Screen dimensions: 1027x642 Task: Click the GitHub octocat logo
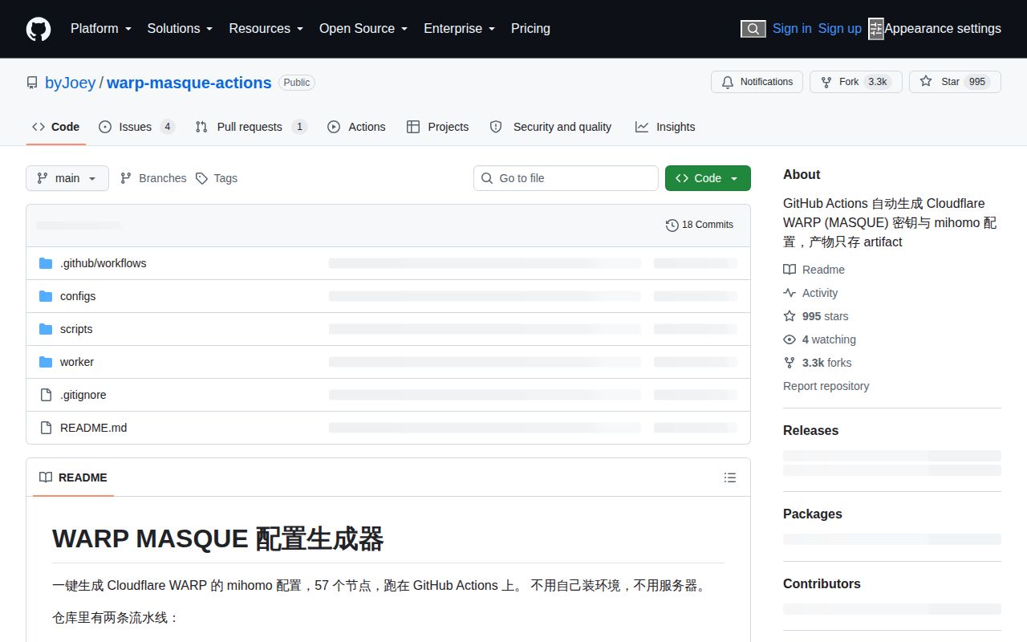(x=39, y=29)
